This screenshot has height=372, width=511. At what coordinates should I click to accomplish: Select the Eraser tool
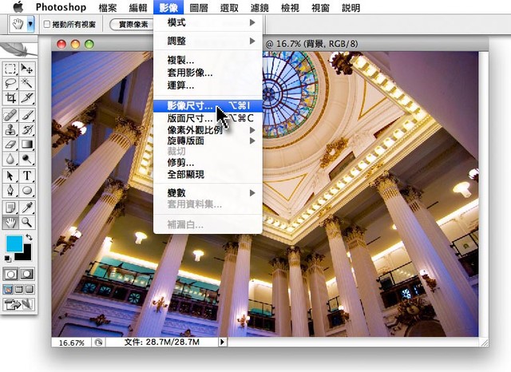tap(10, 144)
